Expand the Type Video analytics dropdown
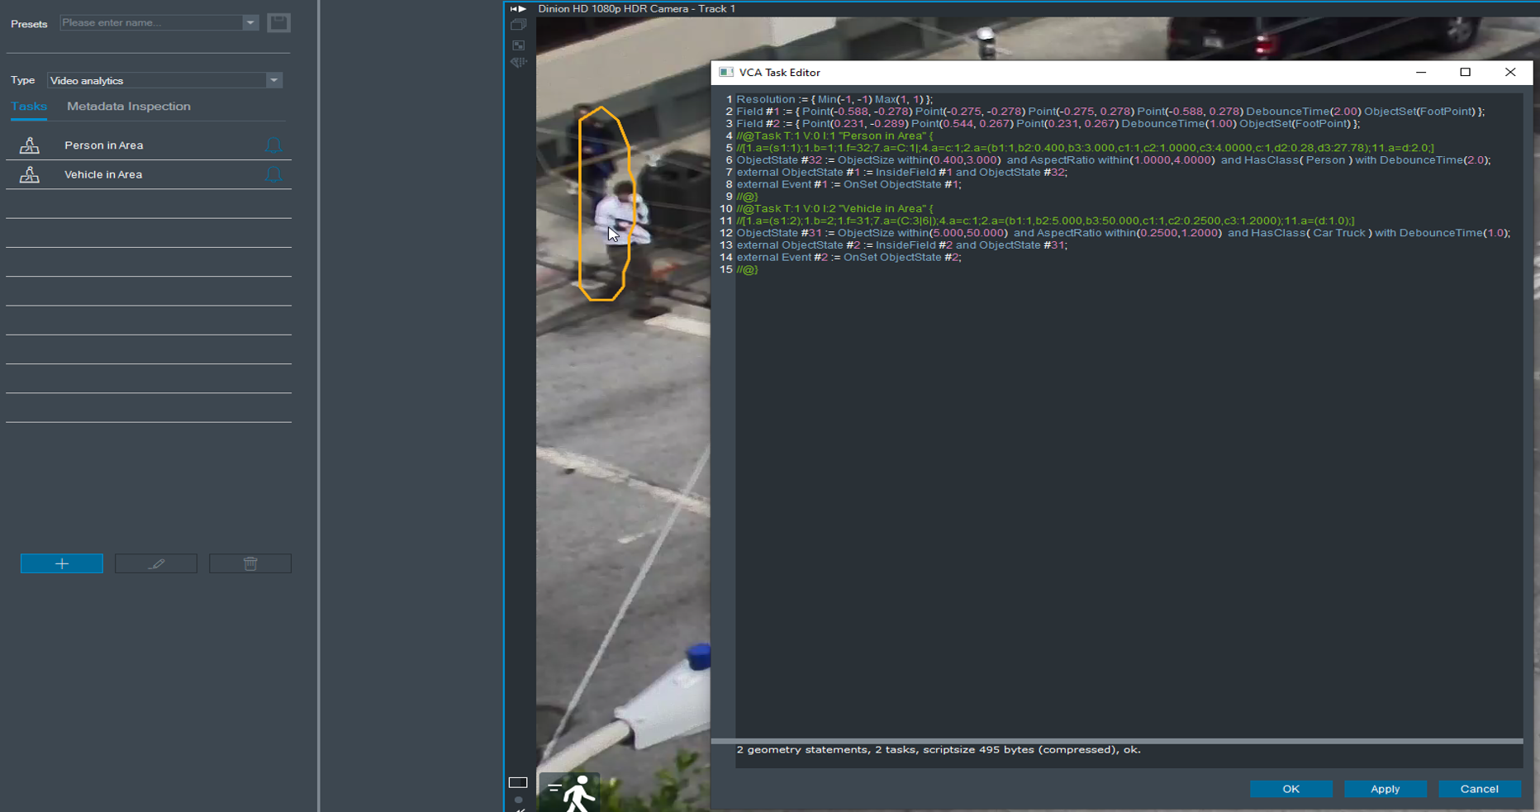This screenshot has width=1540, height=812. point(273,80)
